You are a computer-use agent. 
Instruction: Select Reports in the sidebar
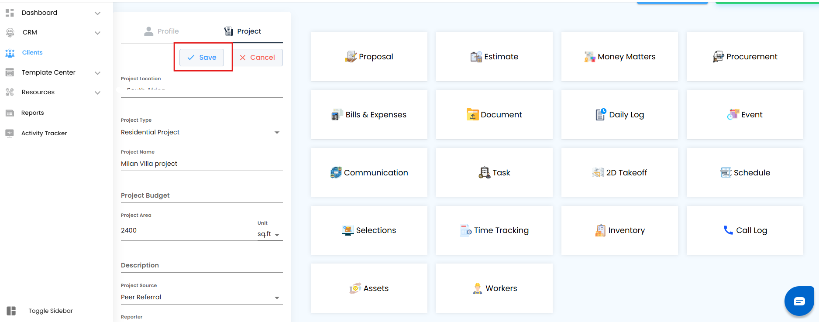click(x=32, y=113)
